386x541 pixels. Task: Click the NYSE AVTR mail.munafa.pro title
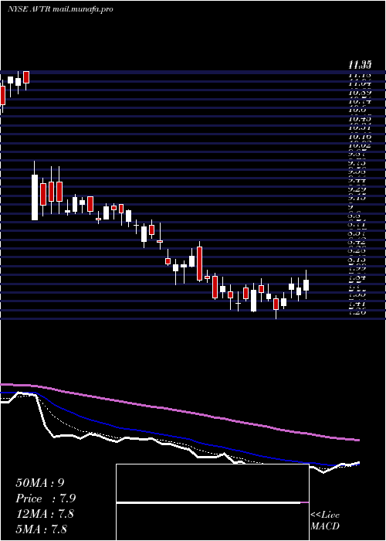(x=60, y=9)
